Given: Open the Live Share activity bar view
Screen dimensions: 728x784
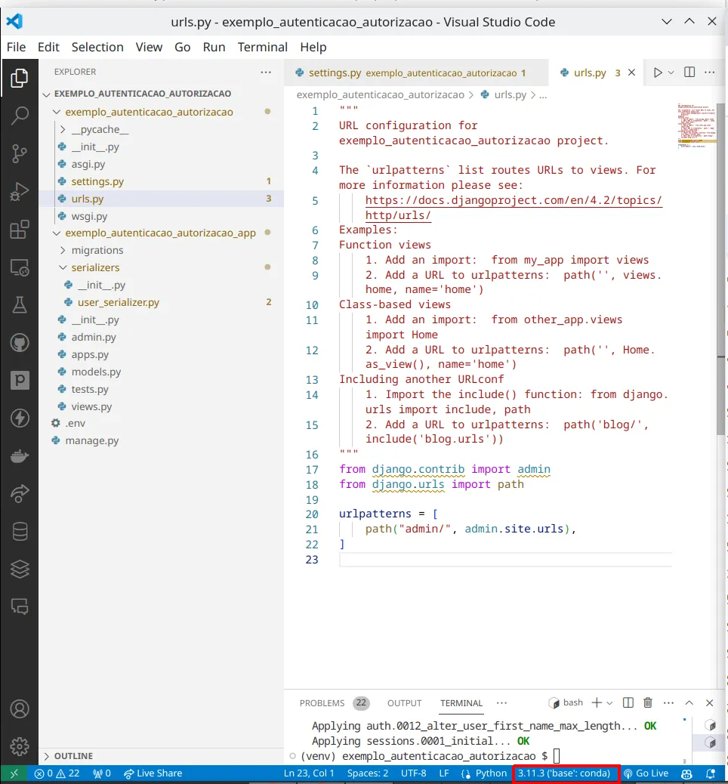Looking at the screenshot, I should [20, 493].
